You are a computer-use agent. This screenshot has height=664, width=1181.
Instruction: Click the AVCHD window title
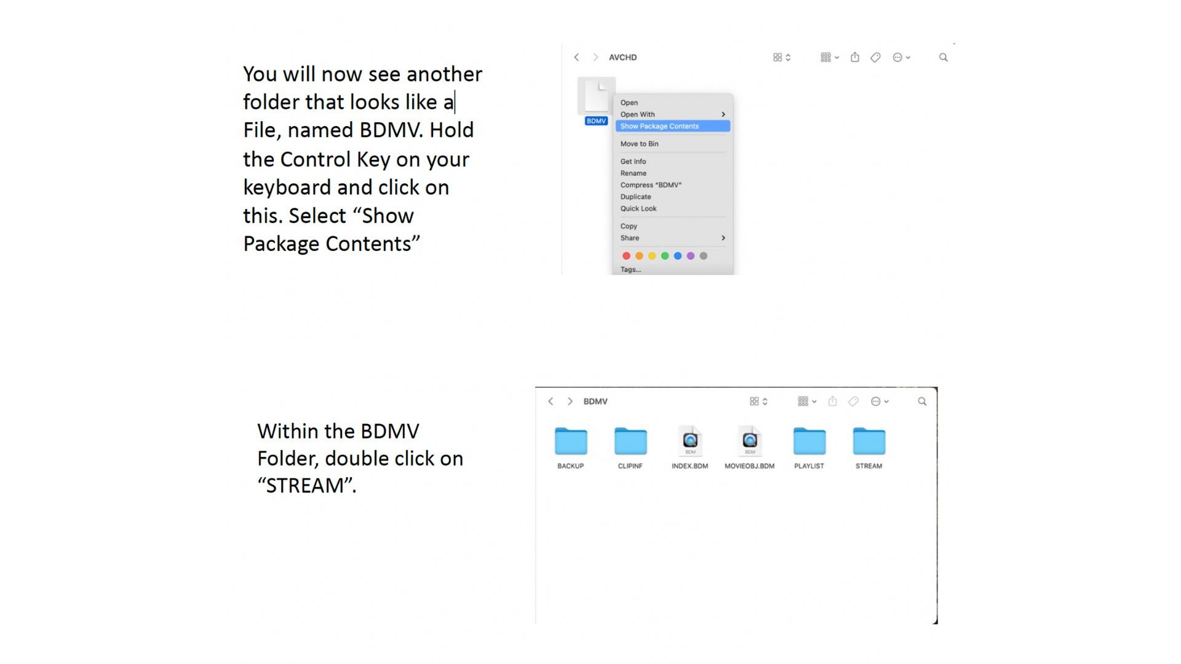click(623, 57)
